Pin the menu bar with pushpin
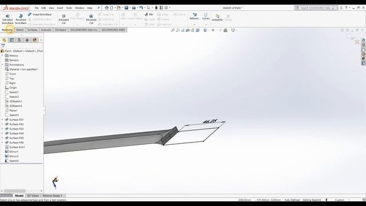The height and width of the screenshot is (206, 366). [x=98, y=8]
